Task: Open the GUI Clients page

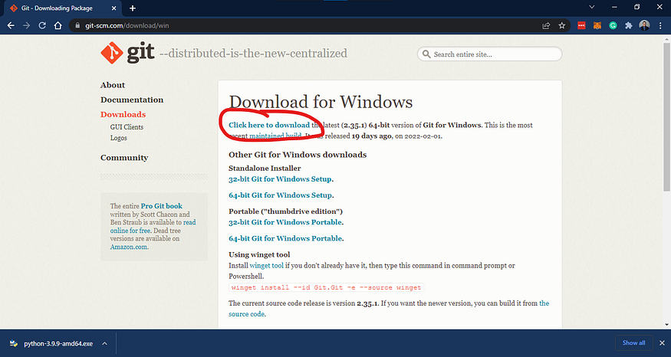Action: click(127, 127)
